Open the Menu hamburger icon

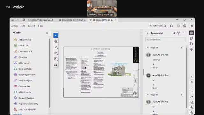[x=12, y=20]
